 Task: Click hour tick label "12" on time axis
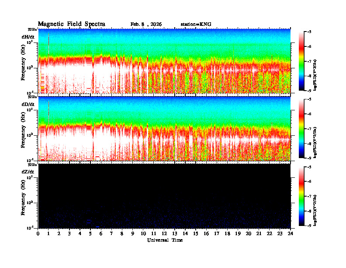[x=164, y=234]
